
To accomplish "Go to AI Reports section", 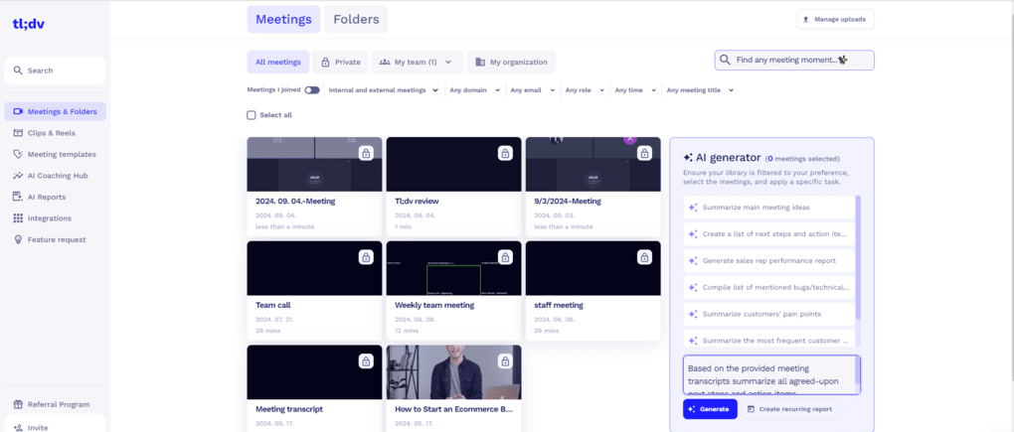I will point(46,197).
